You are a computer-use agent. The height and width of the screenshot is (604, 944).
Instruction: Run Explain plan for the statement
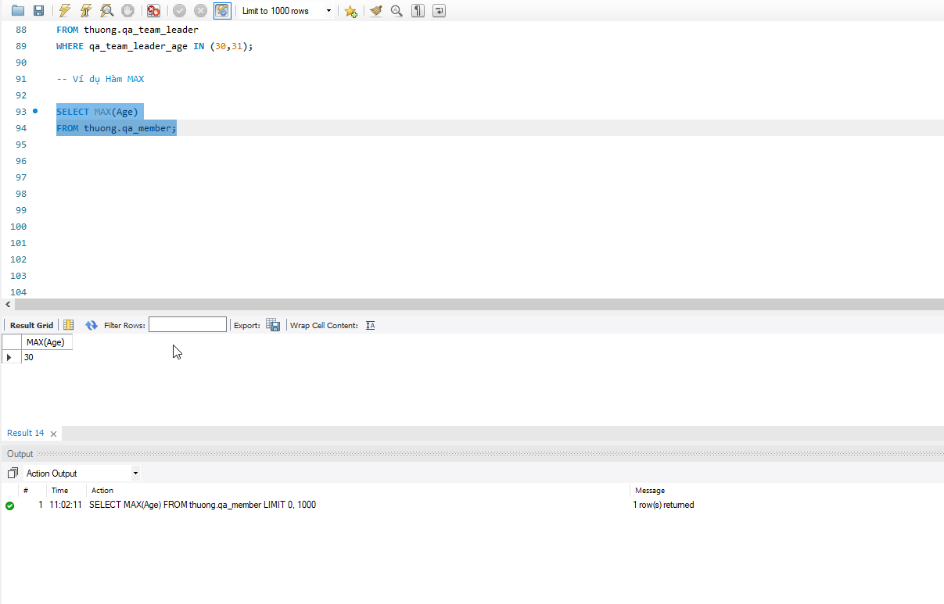(x=107, y=11)
